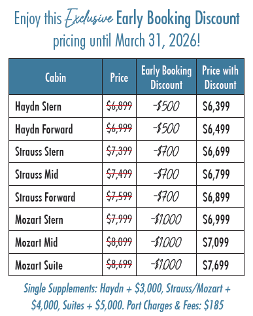
Task: Click the Single Supplements footnote text
Action: click(x=127, y=296)
